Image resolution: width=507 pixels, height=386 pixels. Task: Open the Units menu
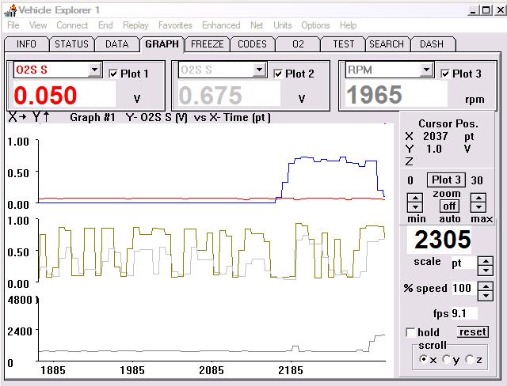point(282,25)
